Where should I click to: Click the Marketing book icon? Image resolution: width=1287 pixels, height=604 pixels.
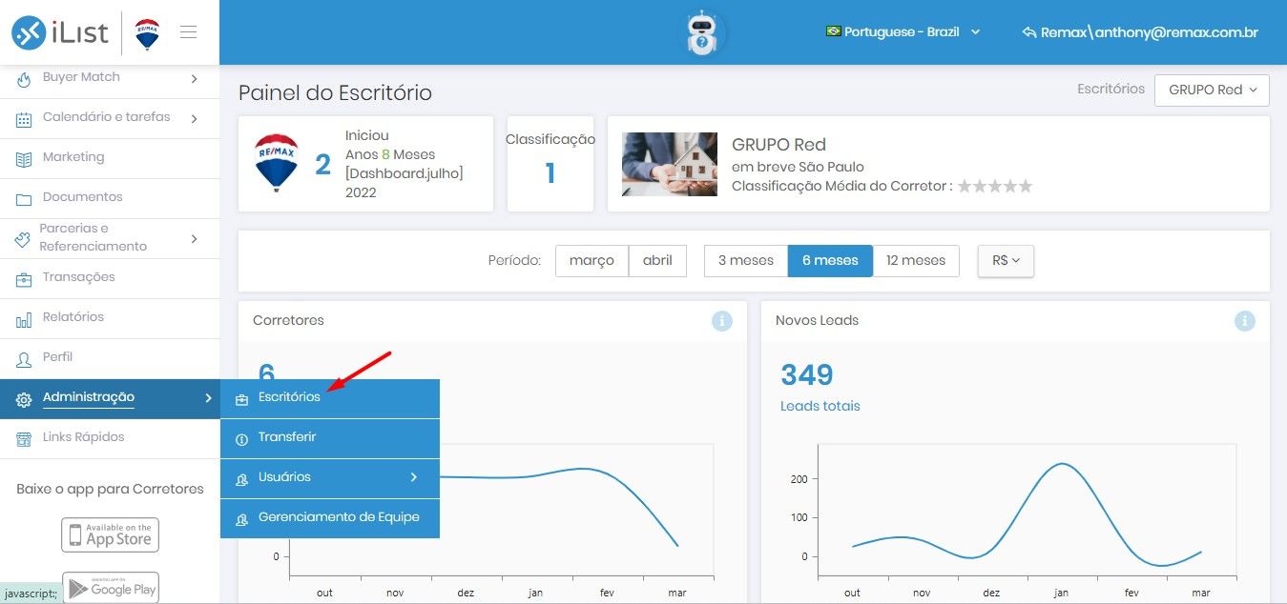pos(24,158)
